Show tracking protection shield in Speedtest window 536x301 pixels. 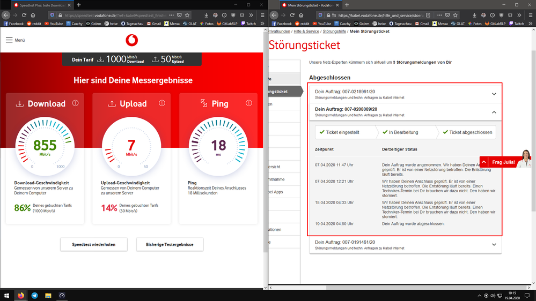click(x=52, y=15)
